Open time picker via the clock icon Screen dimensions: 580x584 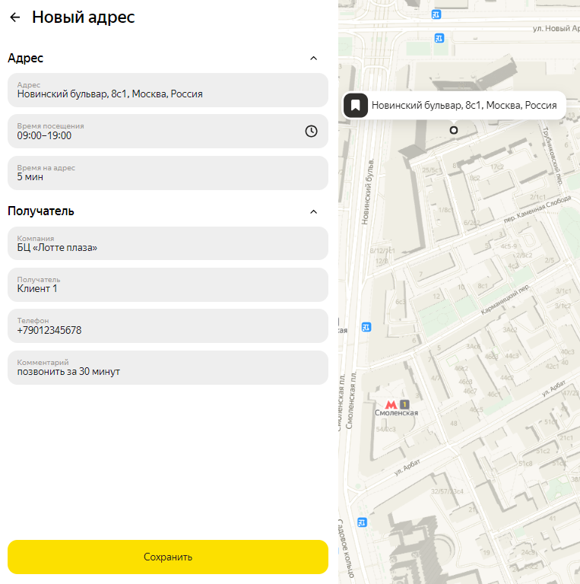[x=311, y=131]
